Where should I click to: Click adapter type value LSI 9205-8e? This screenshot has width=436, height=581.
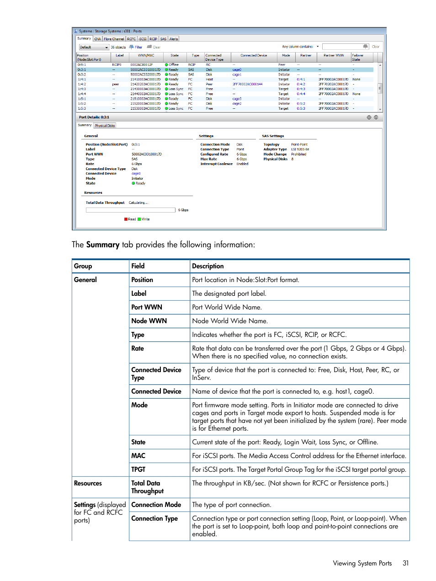click(300, 149)
